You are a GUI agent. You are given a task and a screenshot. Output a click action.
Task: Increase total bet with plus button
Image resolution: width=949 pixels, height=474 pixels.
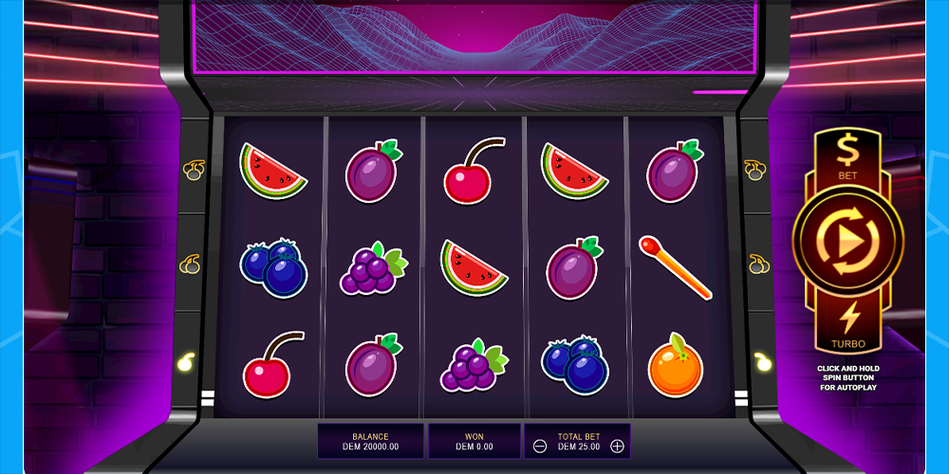pos(617,447)
